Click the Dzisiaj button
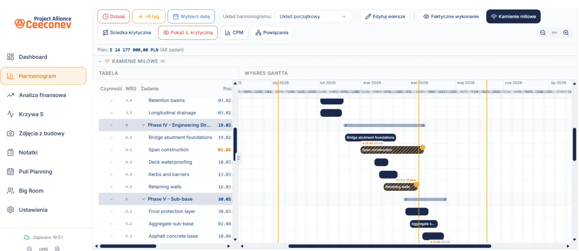 tap(113, 17)
